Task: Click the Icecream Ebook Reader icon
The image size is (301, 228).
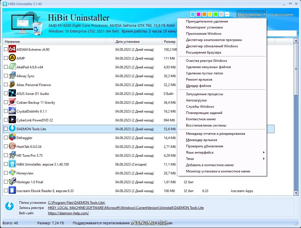Action: (x=12, y=190)
